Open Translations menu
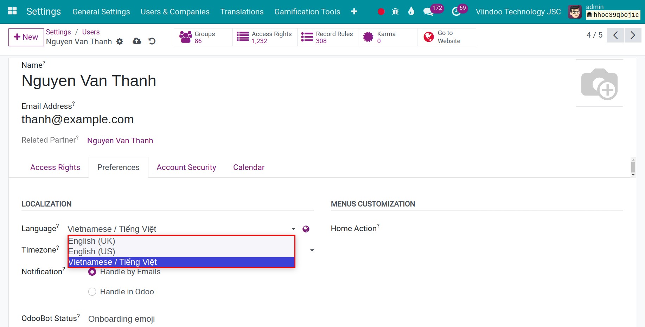 point(242,12)
